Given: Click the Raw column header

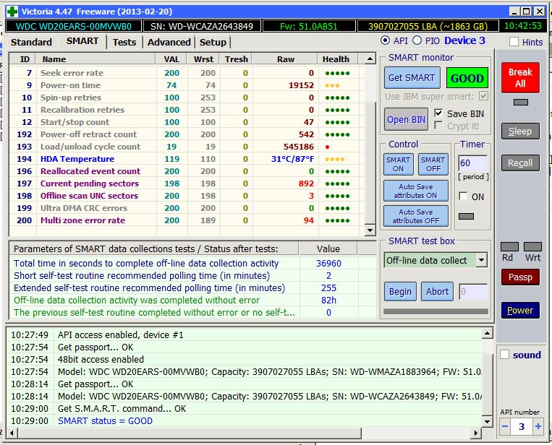Looking at the screenshot, I should click(x=286, y=59).
